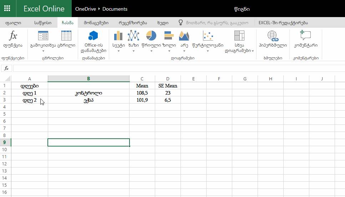Select column D header
The width and height of the screenshot is (345, 197).
pos(168,79)
